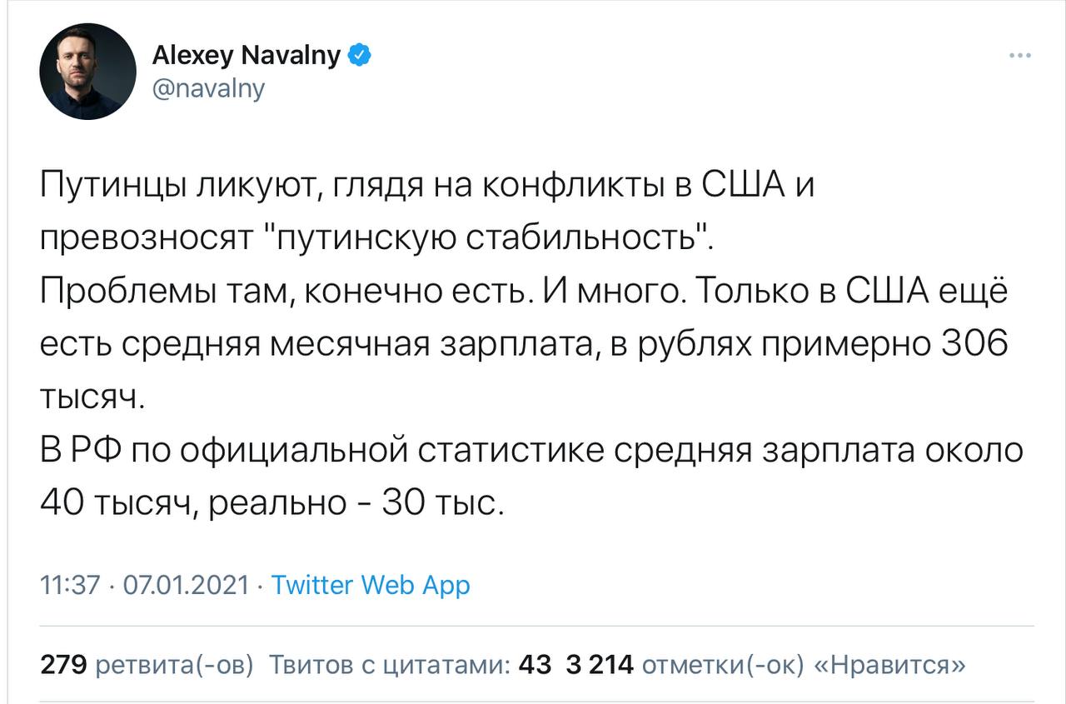The height and width of the screenshot is (704, 1066).
Task: Open the ретвита(-ов) retweets list label
Action: [177, 665]
